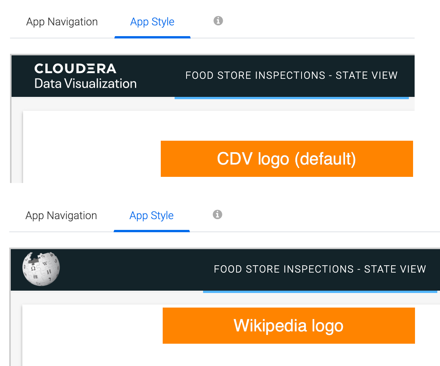
Task: Click the Cloudera Data Visualization logo
Action: pos(85,76)
